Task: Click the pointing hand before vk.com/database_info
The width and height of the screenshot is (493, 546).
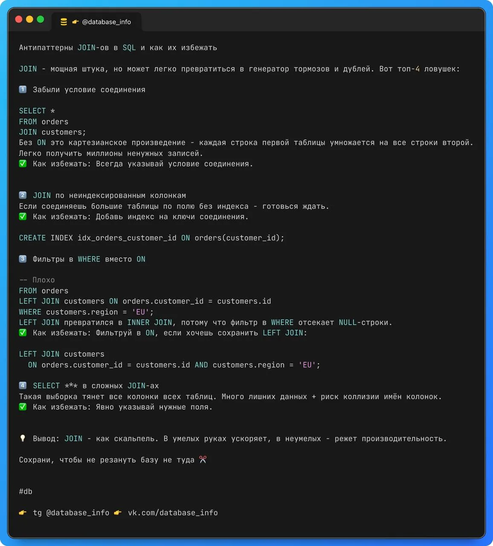Action: coord(118,513)
